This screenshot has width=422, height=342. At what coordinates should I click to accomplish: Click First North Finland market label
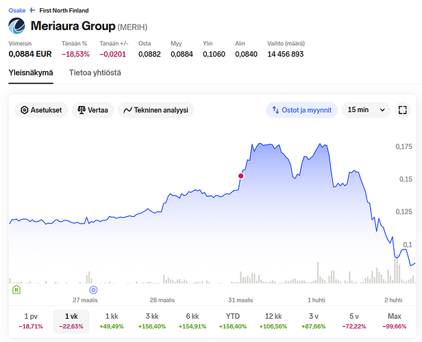[64, 10]
